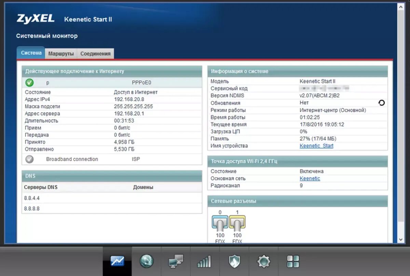Viewport: 410px width, 276px height.
Task: Open the System settings gear icon
Action: (x=263, y=261)
